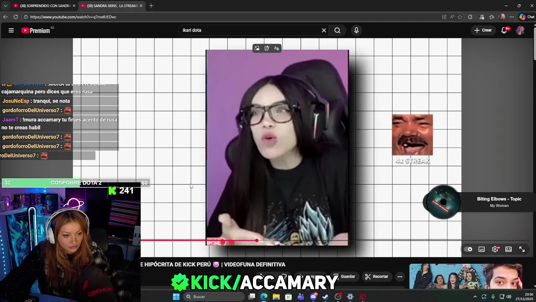Open browser favorites list icon
This screenshot has width=536, height=302.
pyautogui.click(x=492, y=17)
